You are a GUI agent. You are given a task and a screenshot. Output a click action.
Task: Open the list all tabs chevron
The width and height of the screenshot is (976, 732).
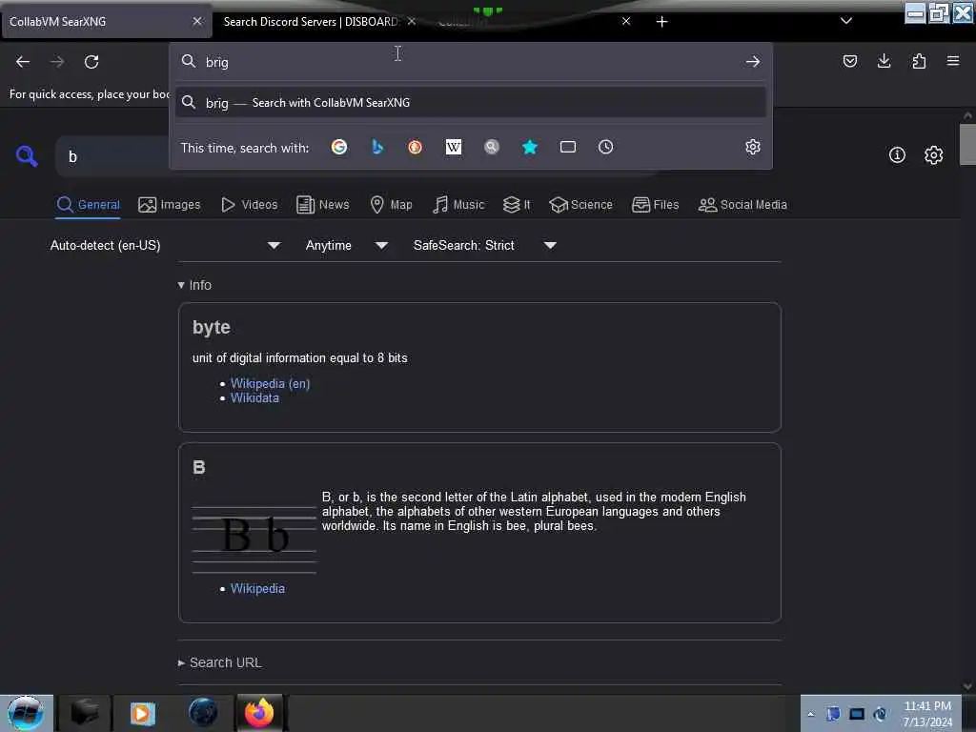pos(846,21)
